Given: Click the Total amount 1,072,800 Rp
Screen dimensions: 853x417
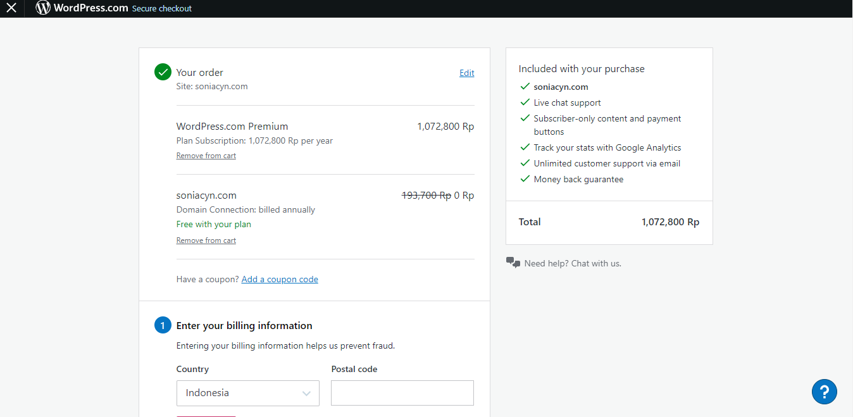Looking at the screenshot, I should click(x=671, y=222).
